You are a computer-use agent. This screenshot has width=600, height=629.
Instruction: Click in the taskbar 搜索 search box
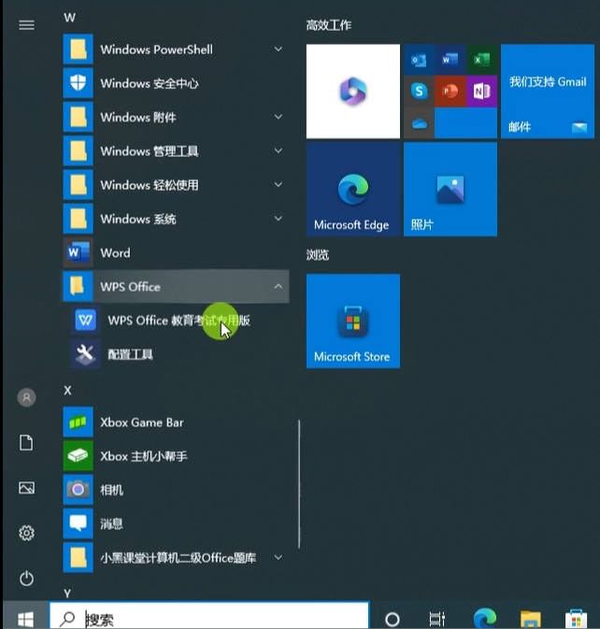pos(209,616)
